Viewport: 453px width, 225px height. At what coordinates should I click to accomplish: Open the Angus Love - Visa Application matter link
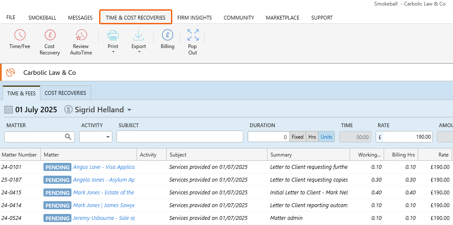(x=104, y=167)
